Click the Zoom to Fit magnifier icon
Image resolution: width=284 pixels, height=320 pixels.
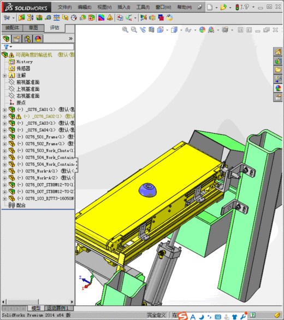pos(125,30)
